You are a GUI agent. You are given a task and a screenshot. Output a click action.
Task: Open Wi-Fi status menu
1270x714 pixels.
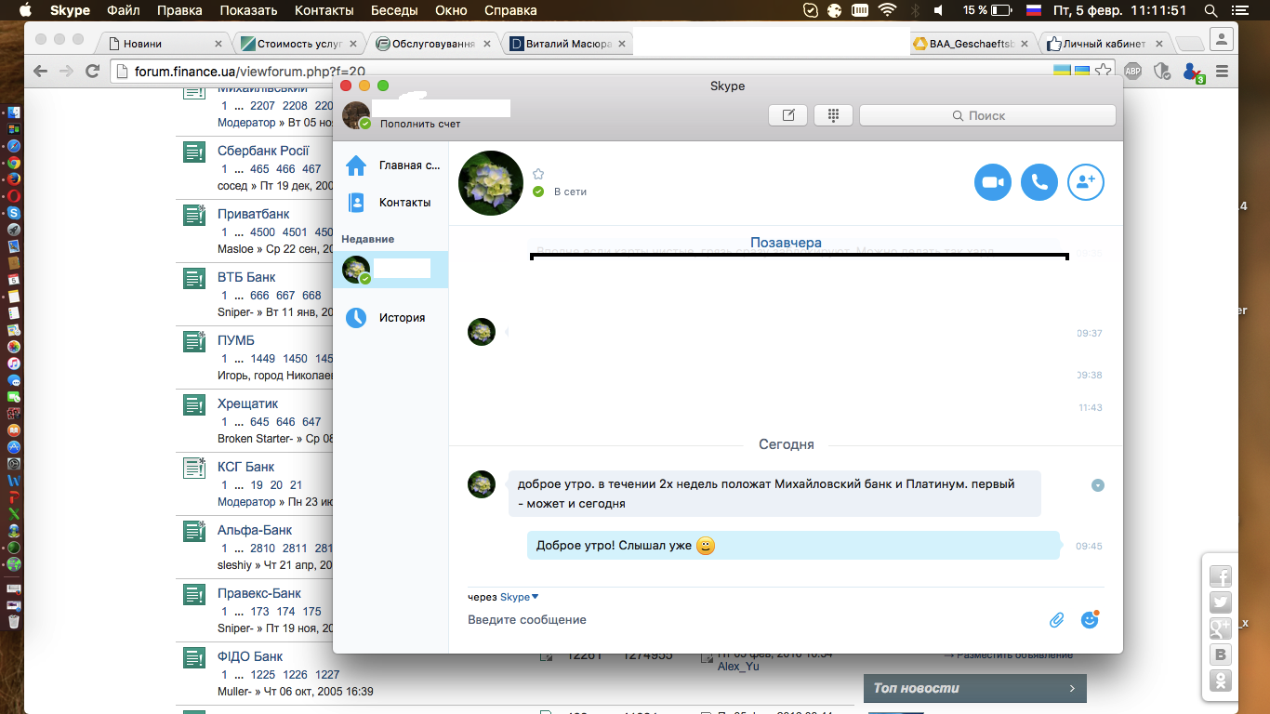(887, 10)
